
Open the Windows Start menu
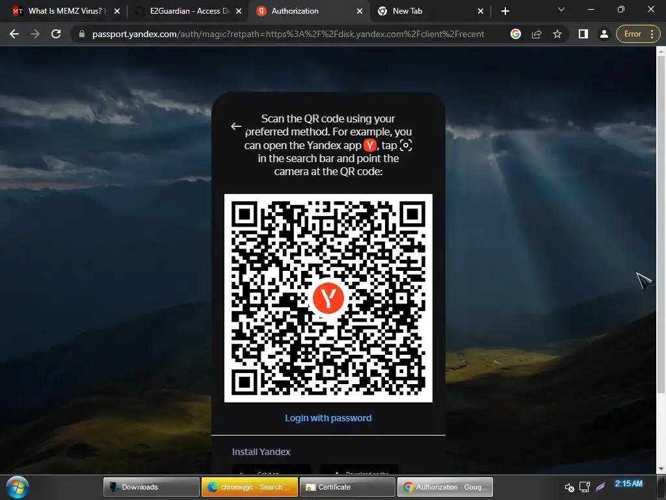pyautogui.click(x=18, y=487)
